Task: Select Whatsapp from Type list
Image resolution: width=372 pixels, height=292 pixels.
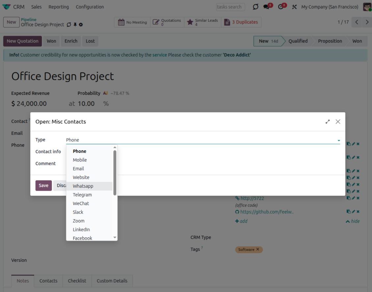Action: point(83,186)
